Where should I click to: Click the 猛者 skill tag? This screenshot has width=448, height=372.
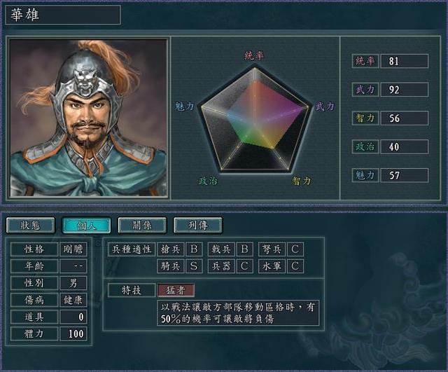point(176,291)
